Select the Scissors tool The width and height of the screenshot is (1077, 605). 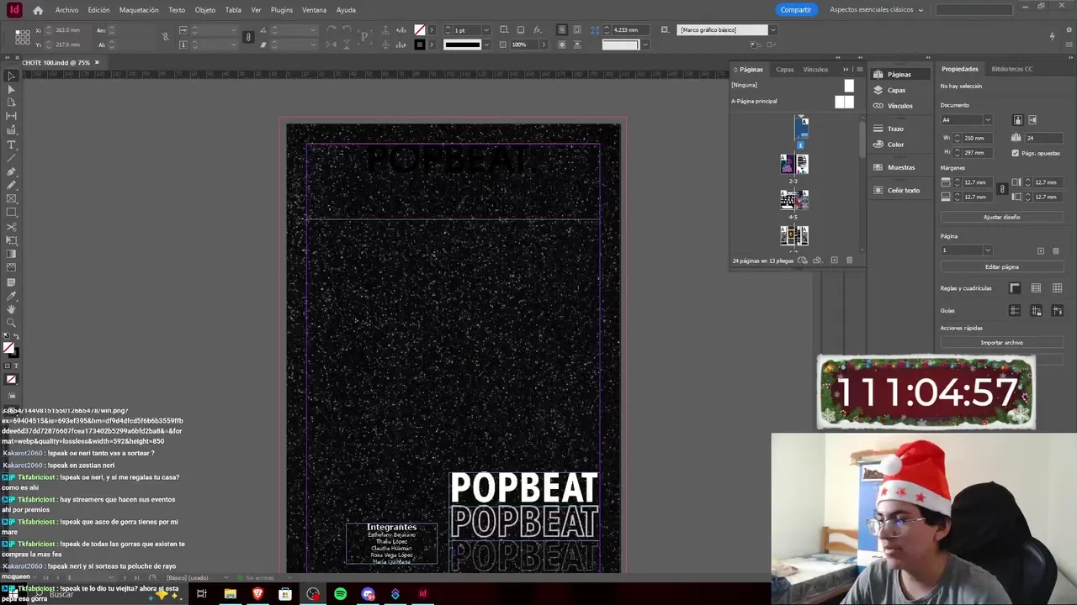11,227
